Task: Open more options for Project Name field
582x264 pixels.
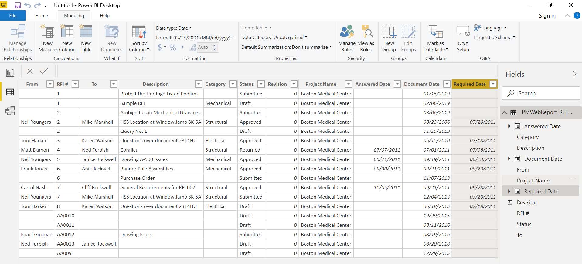Action: point(573,179)
